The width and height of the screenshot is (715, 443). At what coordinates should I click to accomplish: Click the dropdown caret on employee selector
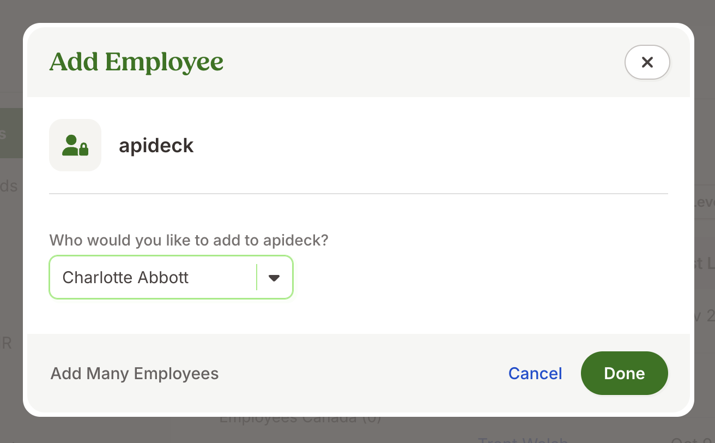(274, 277)
